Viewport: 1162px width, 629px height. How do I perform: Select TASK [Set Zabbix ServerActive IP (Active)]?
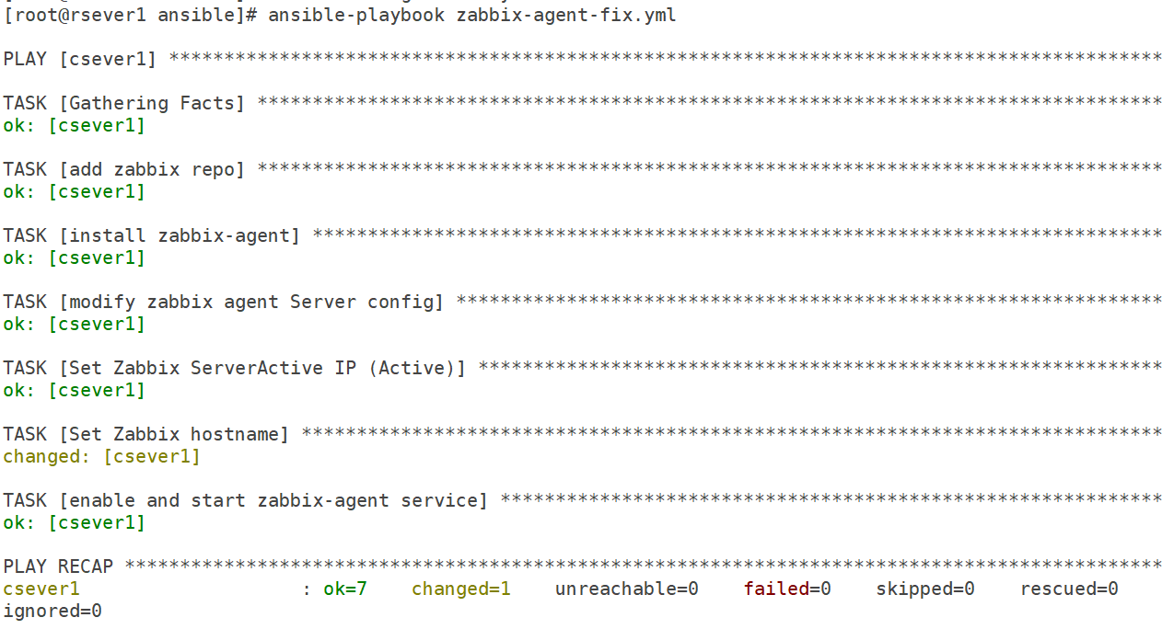(x=582, y=369)
